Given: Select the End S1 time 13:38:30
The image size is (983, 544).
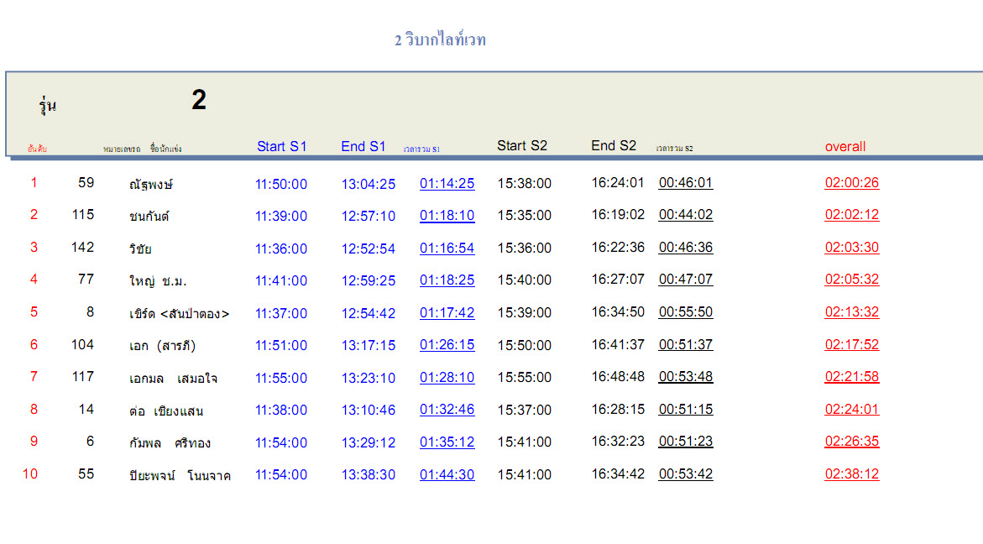Looking at the screenshot, I should point(368,475).
